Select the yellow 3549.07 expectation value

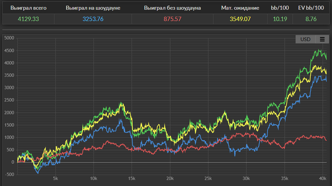click(240, 19)
